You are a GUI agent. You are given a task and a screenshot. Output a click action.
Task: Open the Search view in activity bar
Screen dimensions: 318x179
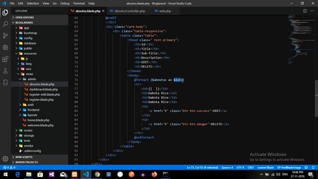tap(5, 24)
